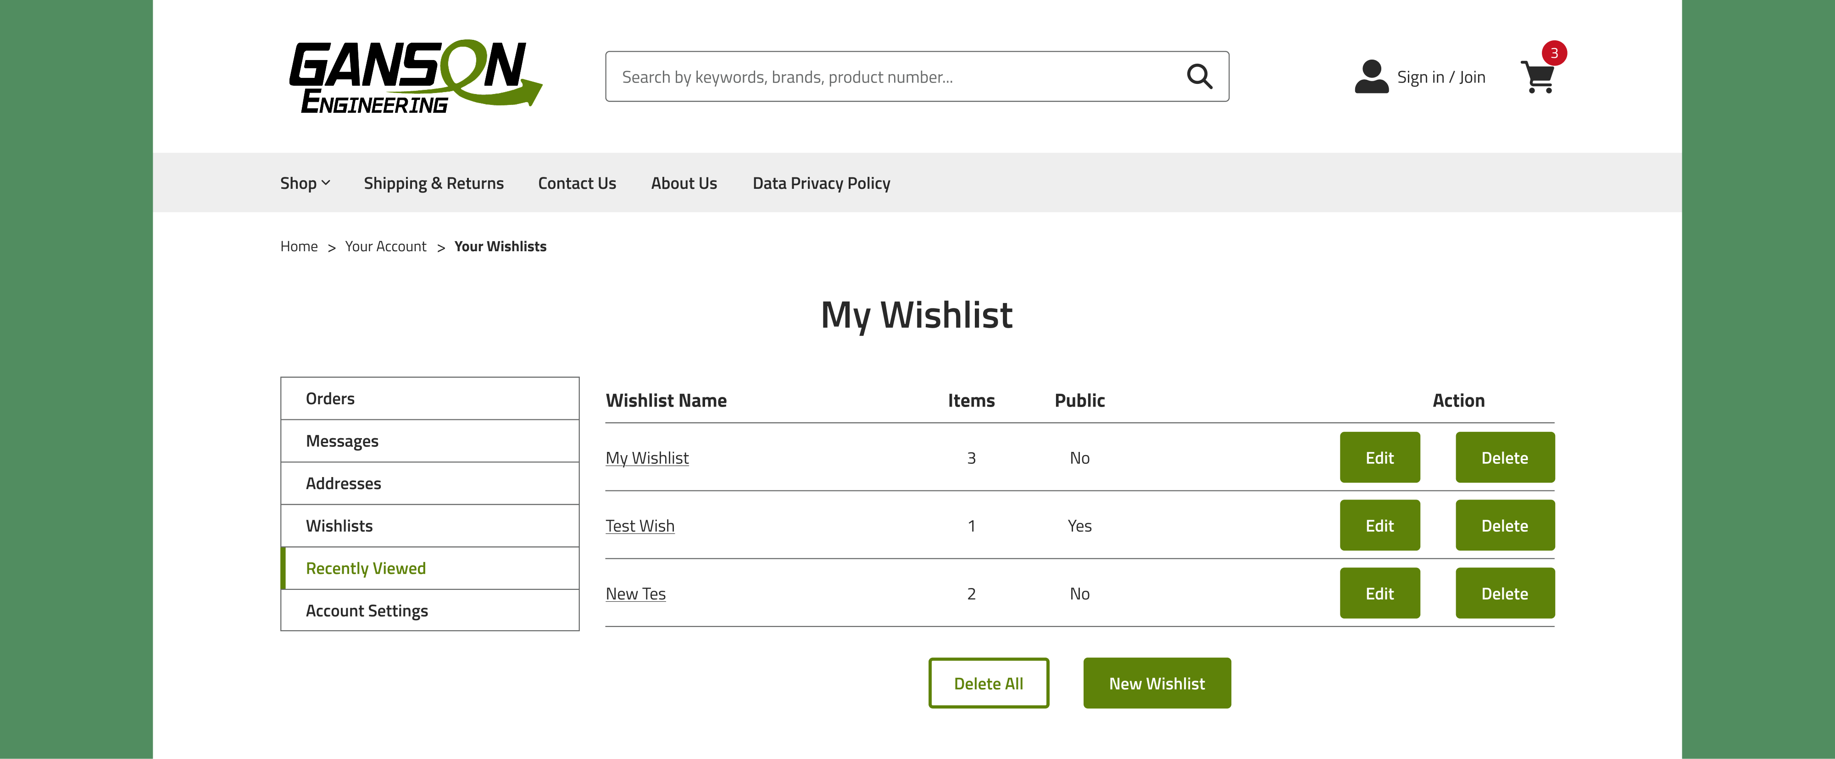Delete the My Wishlist list
This screenshot has height=759, width=1835.
tap(1505, 458)
